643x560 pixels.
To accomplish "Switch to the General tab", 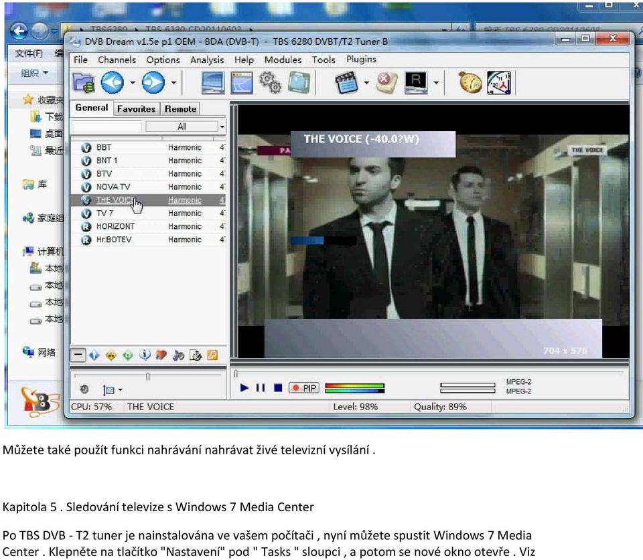I will [92, 108].
